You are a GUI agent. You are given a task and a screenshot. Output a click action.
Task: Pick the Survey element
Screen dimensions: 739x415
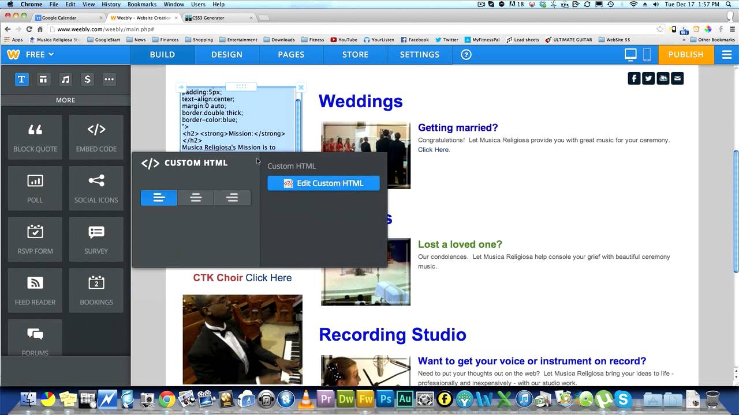coord(96,240)
